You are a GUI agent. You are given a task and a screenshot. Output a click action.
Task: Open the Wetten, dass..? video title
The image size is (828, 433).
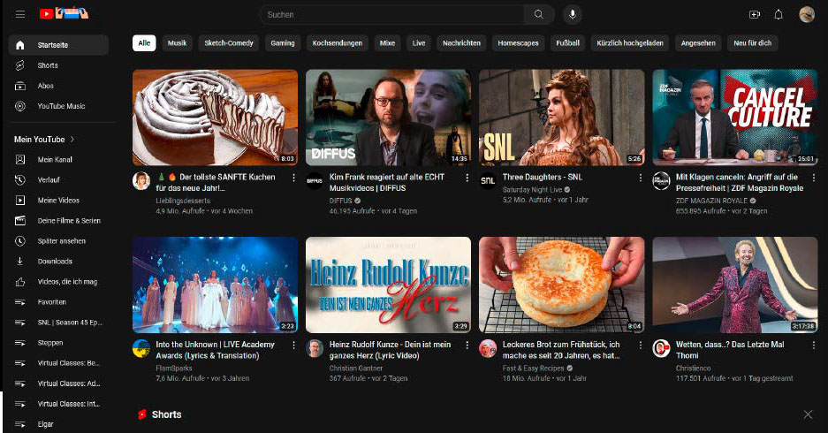pyautogui.click(x=730, y=350)
